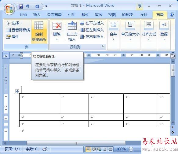Click 页面: 1/1 status indicator

(x=13, y=149)
